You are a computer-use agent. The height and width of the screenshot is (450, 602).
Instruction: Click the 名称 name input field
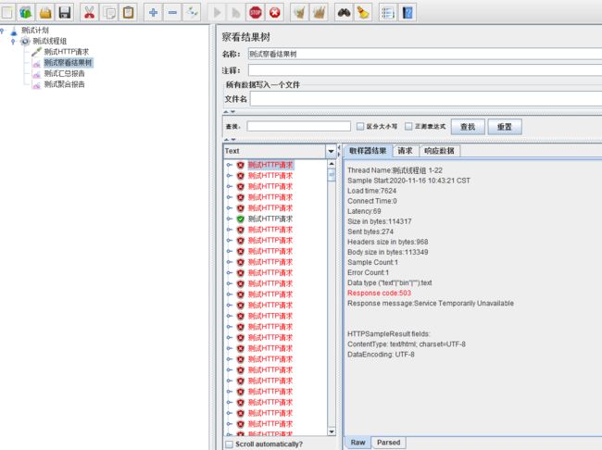tap(425, 54)
